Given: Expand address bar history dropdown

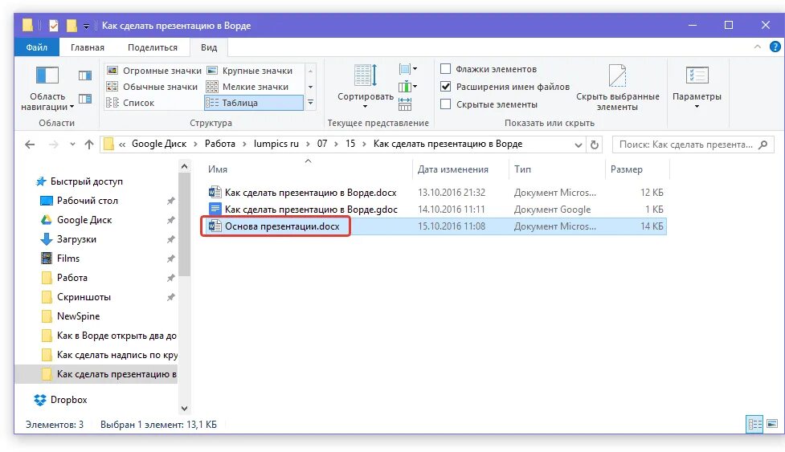Looking at the screenshot, I should (x=579, y=145).
